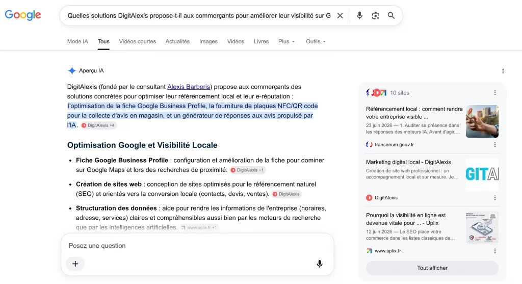Open options for www.uplix.fr result
522x284 pixels.
[x=494, y=251]
